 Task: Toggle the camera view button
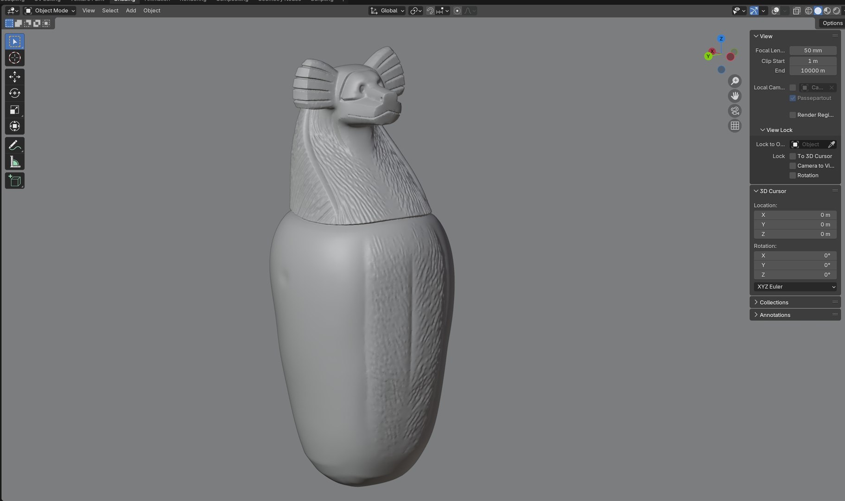coord(735,111)
